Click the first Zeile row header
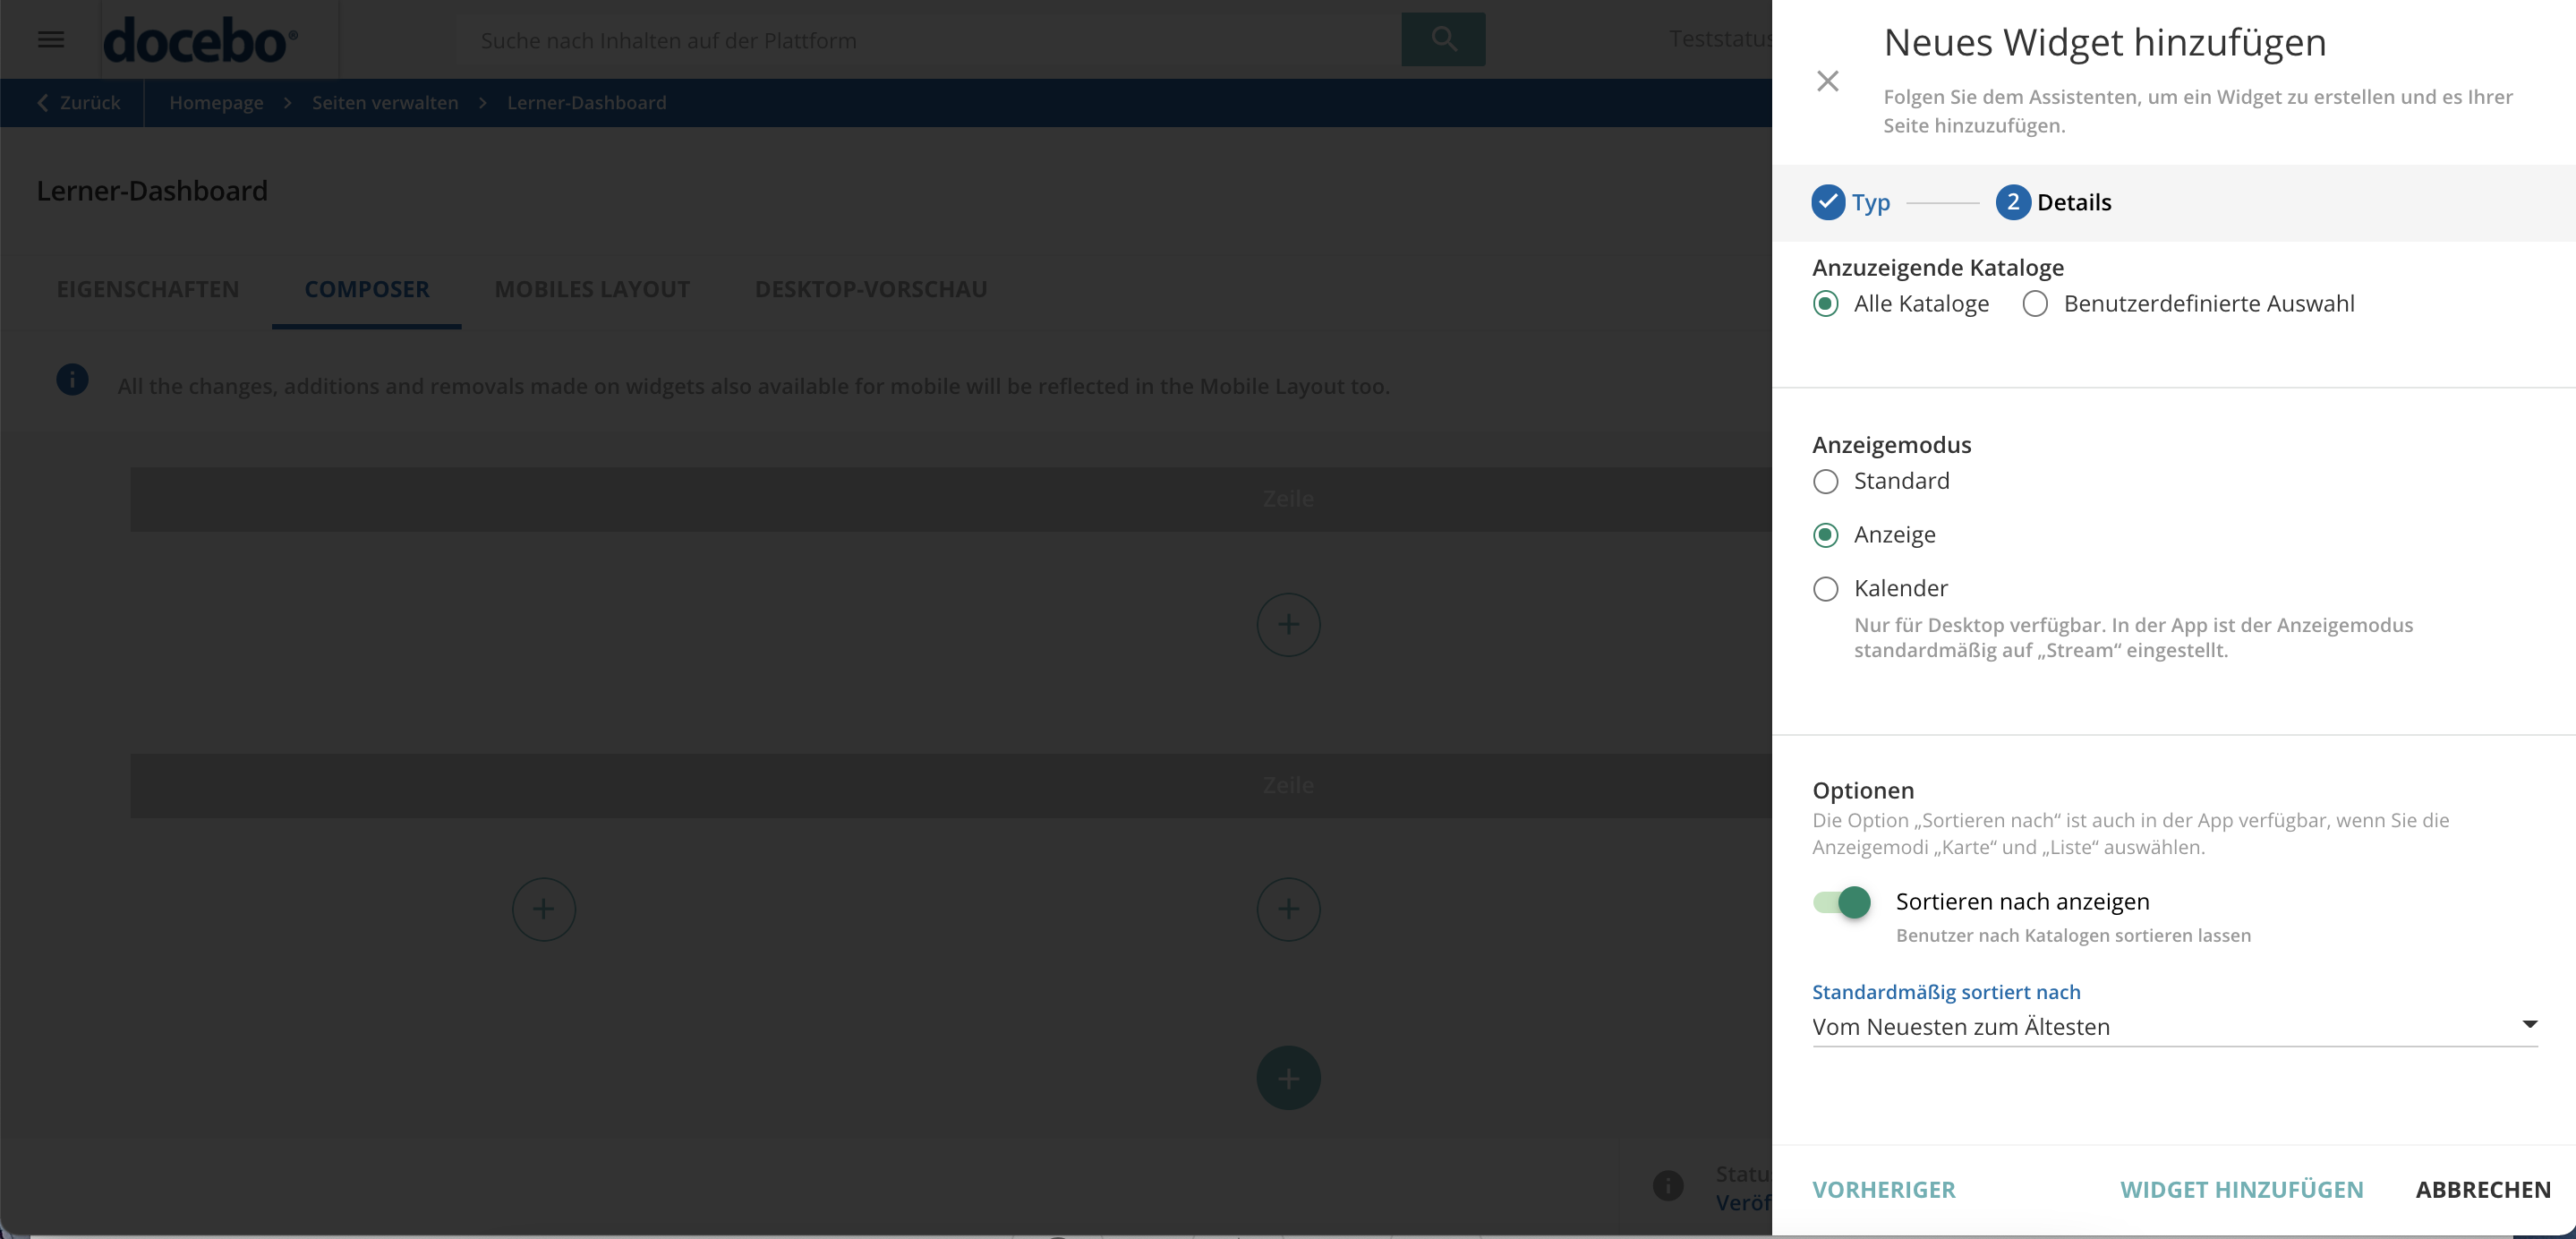 951,499
